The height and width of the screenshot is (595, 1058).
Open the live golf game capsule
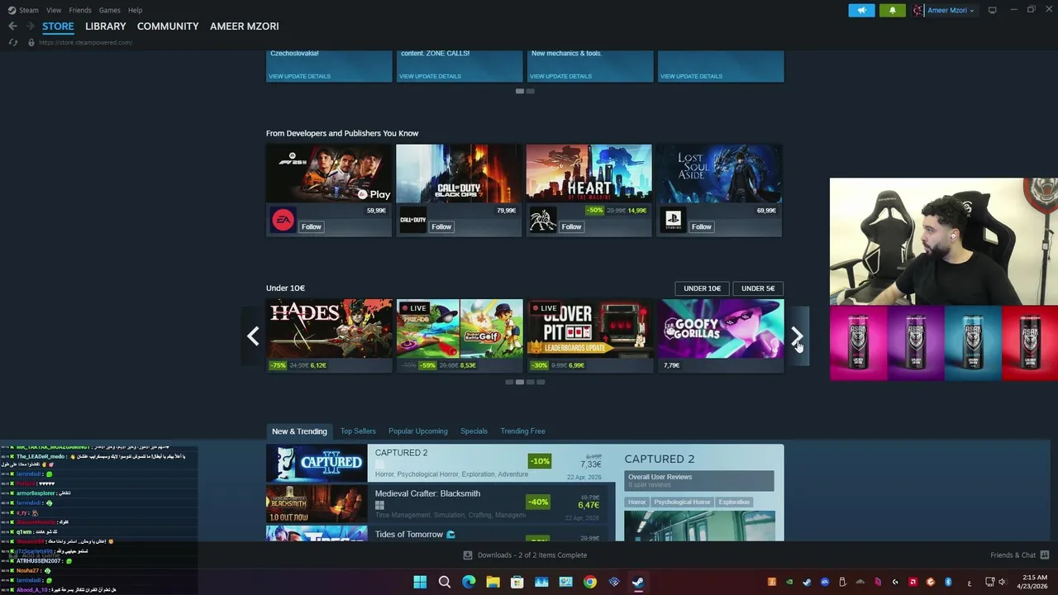[x=460, y=336]
